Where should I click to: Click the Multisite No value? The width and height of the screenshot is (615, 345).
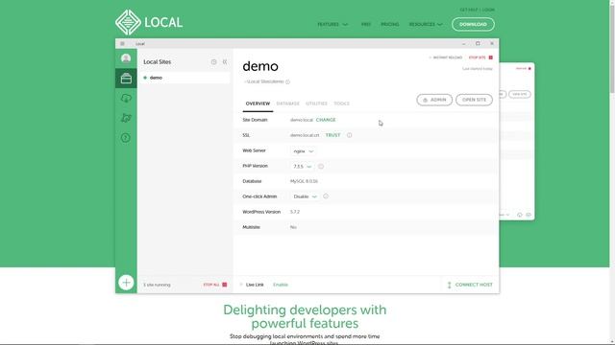tap(293, 227)
